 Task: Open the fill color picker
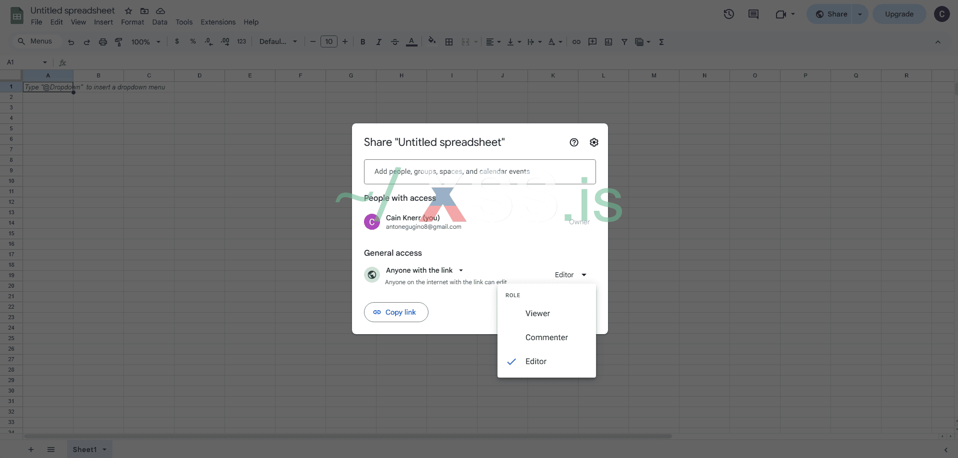click(432, 41)
